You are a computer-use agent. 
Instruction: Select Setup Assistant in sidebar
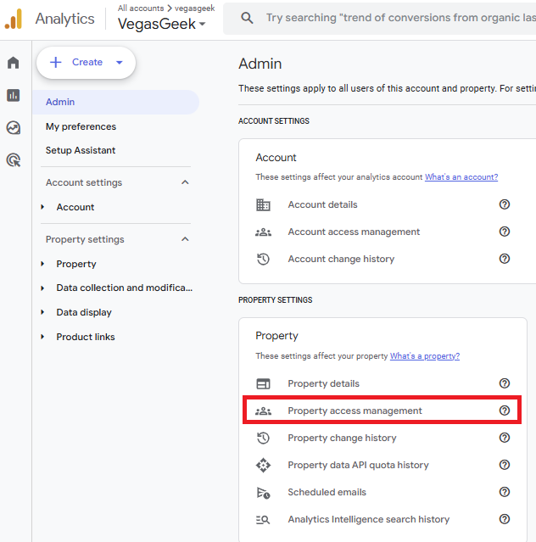pos(81,150)
